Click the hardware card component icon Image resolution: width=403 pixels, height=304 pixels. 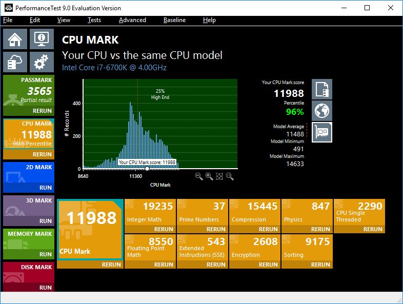pyautogui.click(x=322, y=132)
